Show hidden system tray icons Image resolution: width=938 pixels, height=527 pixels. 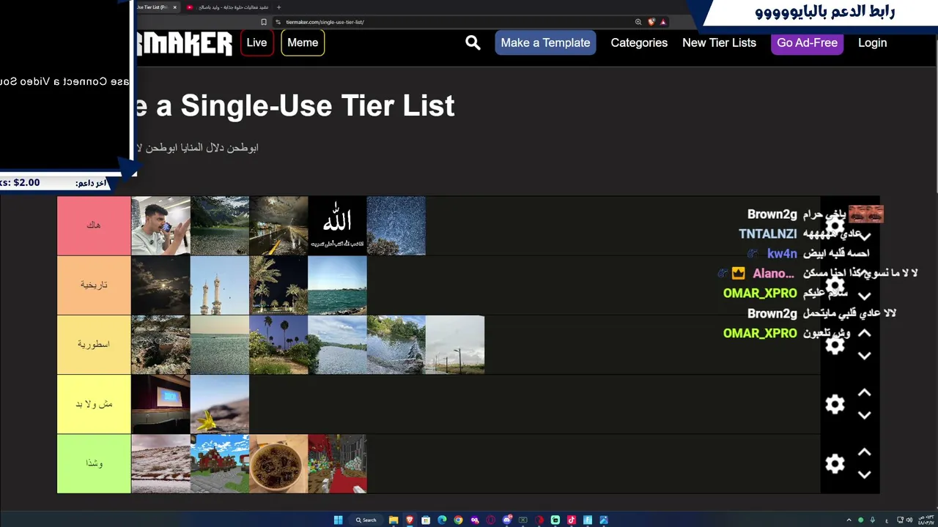point(851,520)
